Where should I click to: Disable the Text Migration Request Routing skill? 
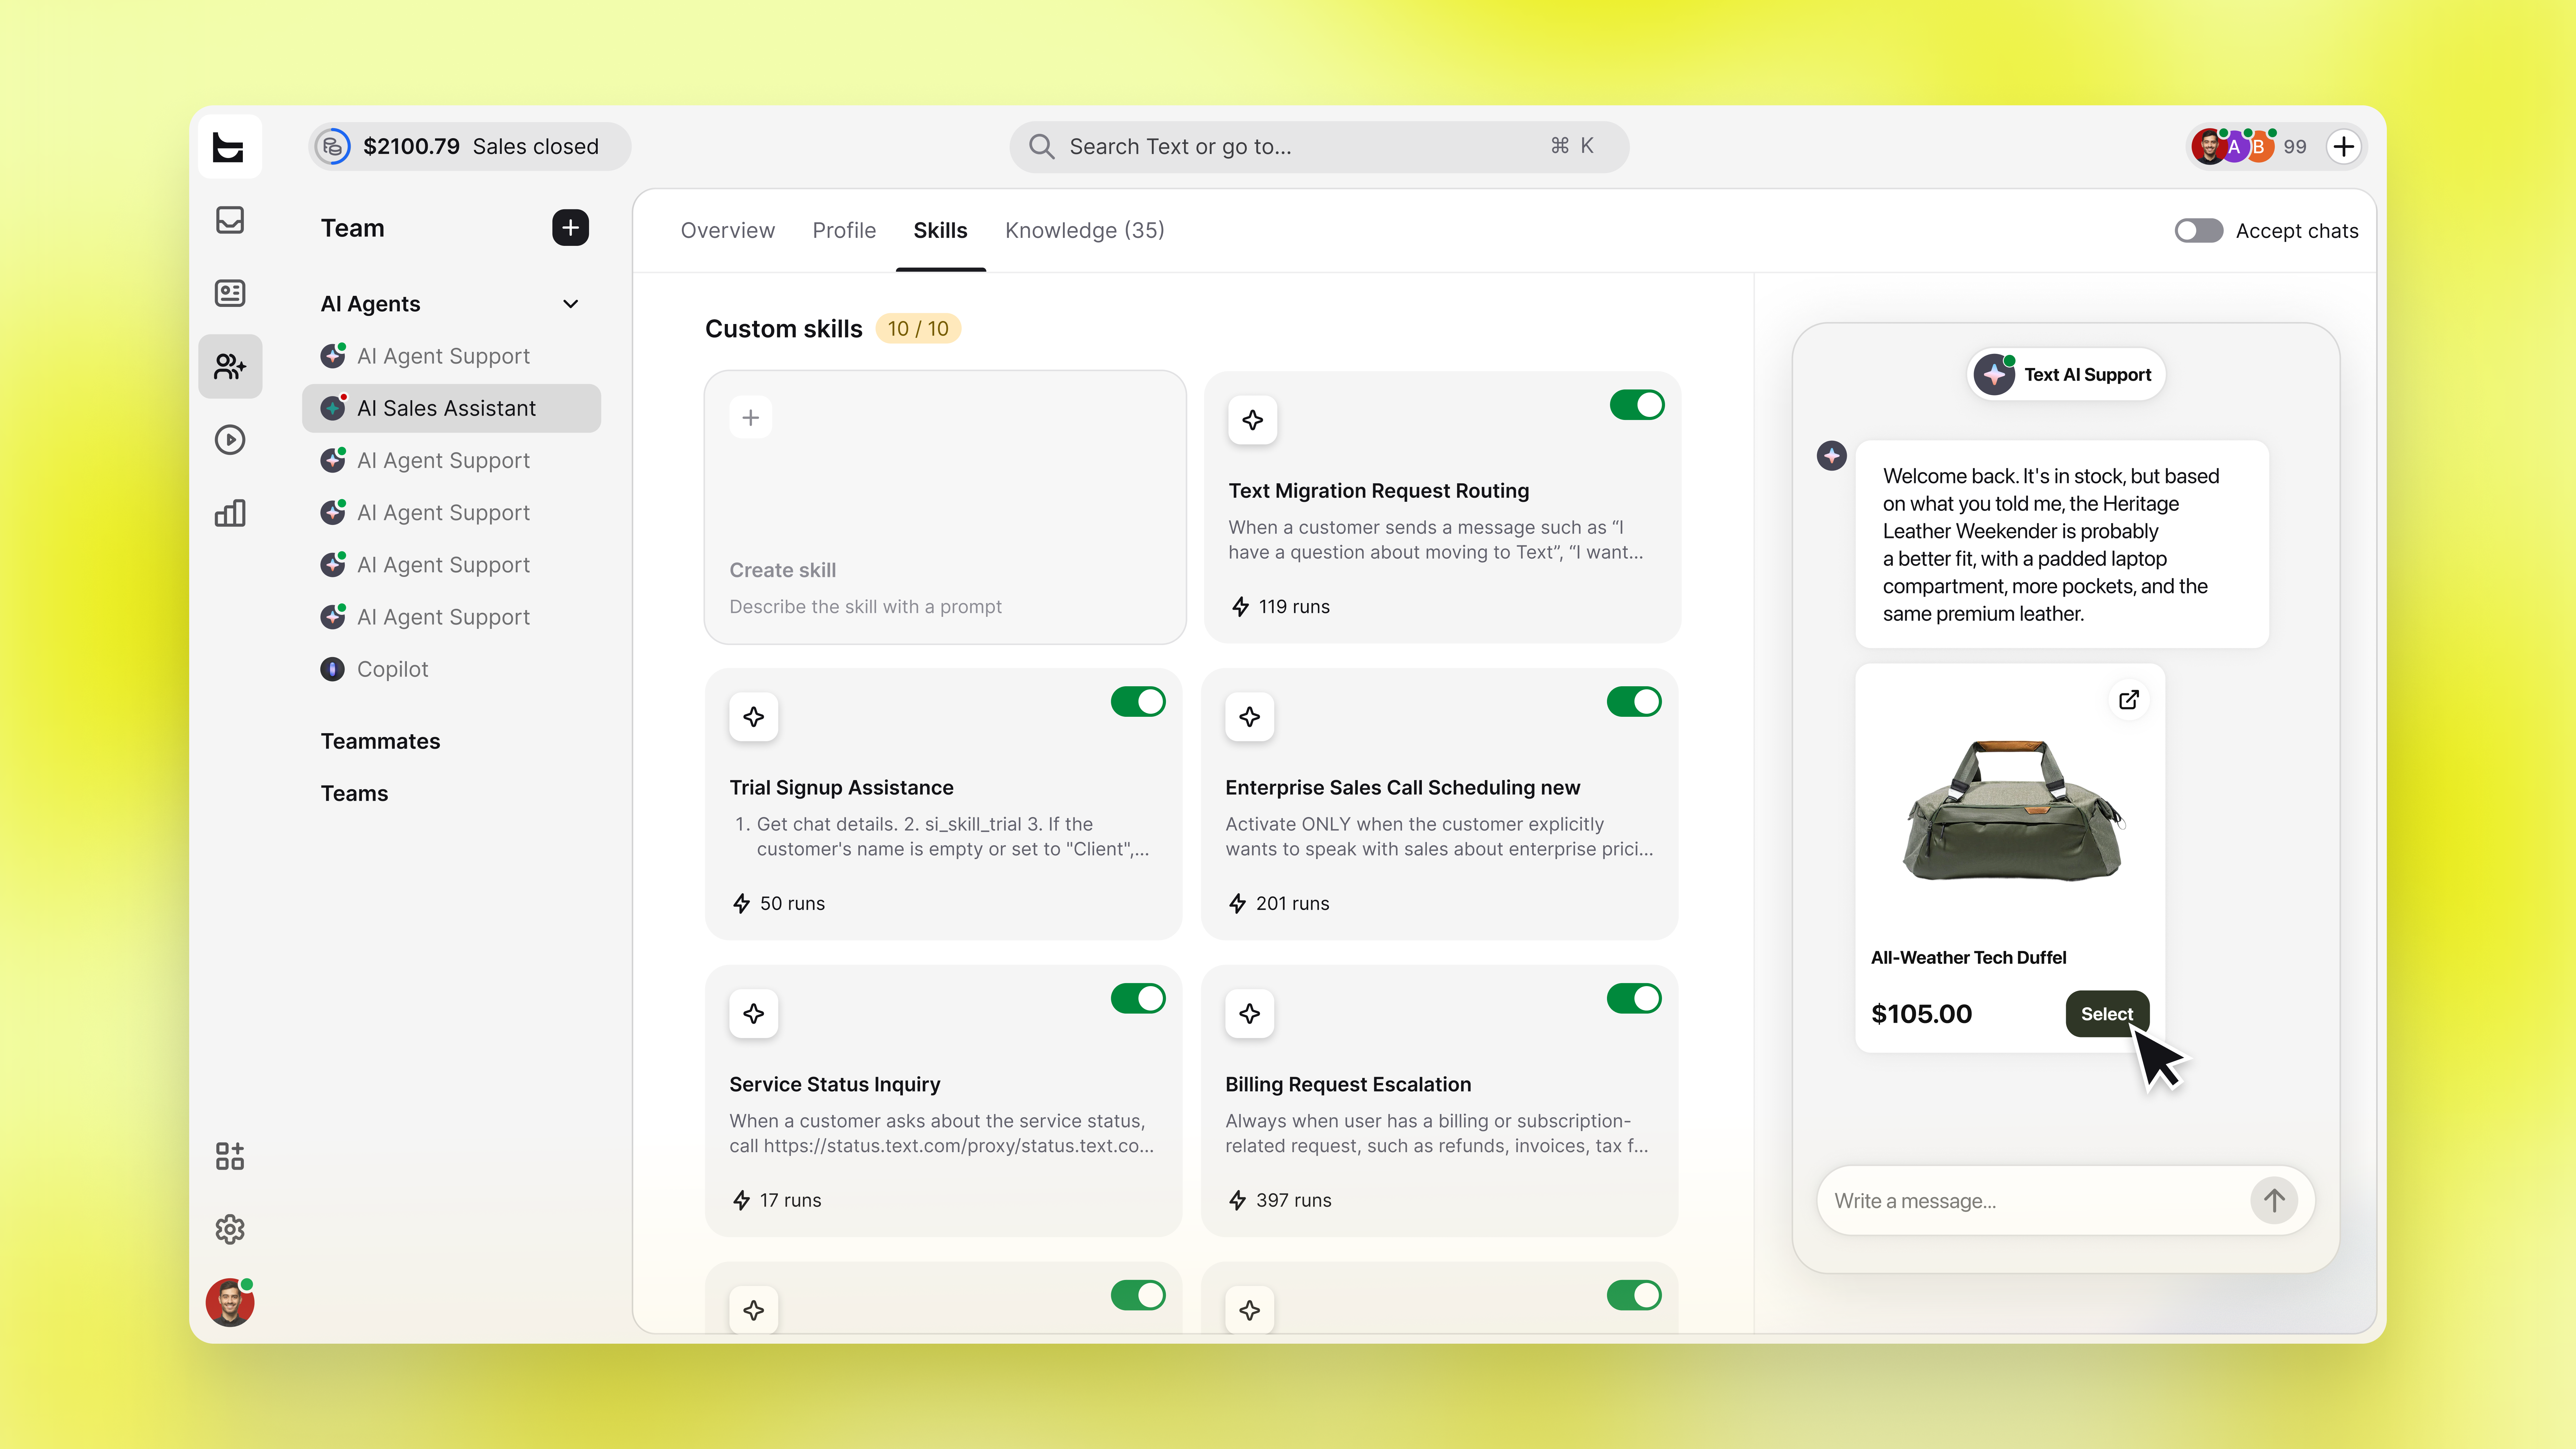point(1637,405)
